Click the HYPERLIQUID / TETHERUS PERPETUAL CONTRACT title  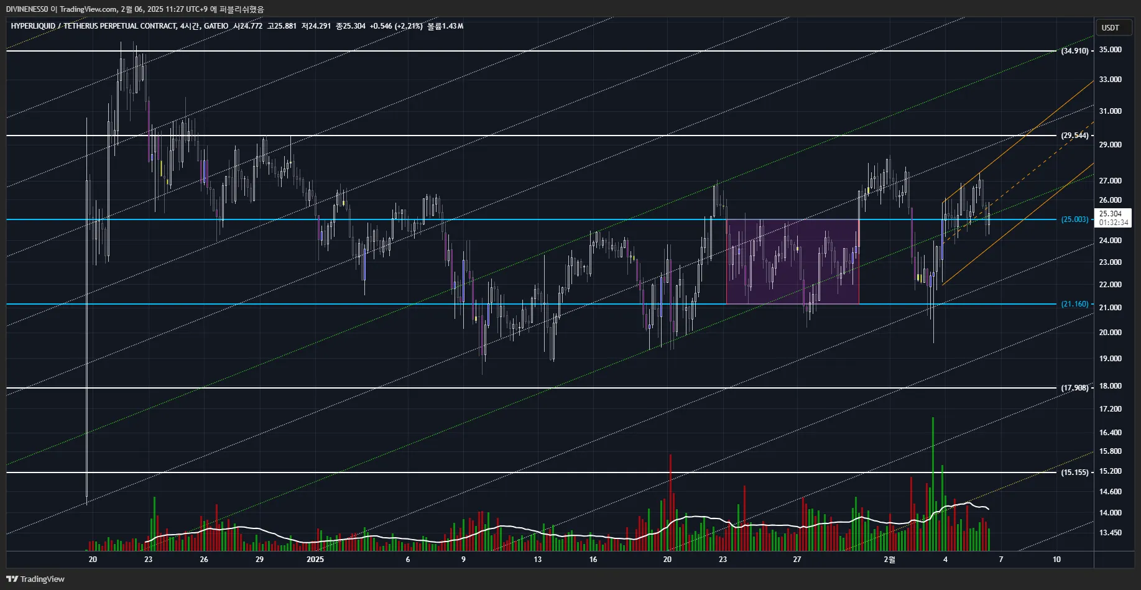pos(94,26)
